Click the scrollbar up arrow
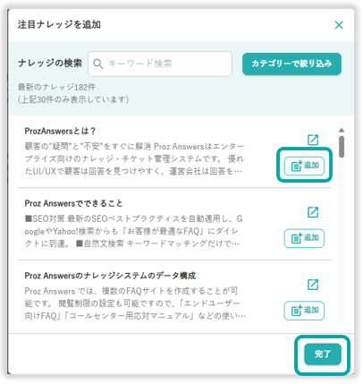The height and width of the screenshot is (384, 363). point(342,130)
